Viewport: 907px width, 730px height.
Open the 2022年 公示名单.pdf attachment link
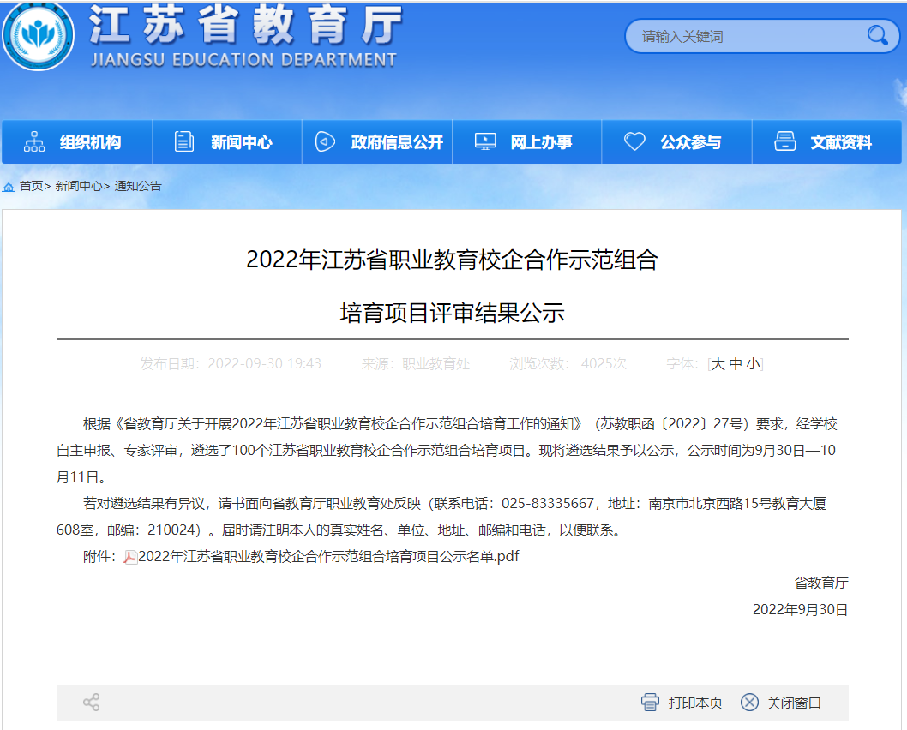[x=328, y=557]
